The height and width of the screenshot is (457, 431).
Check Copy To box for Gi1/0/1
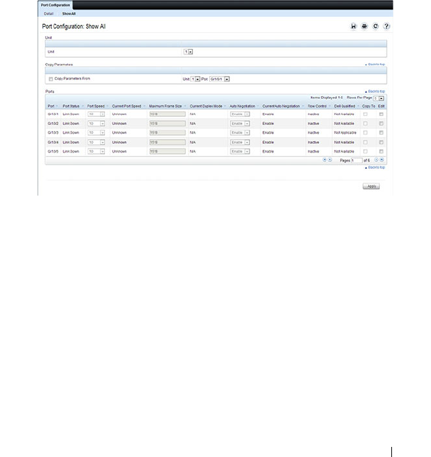365,114
